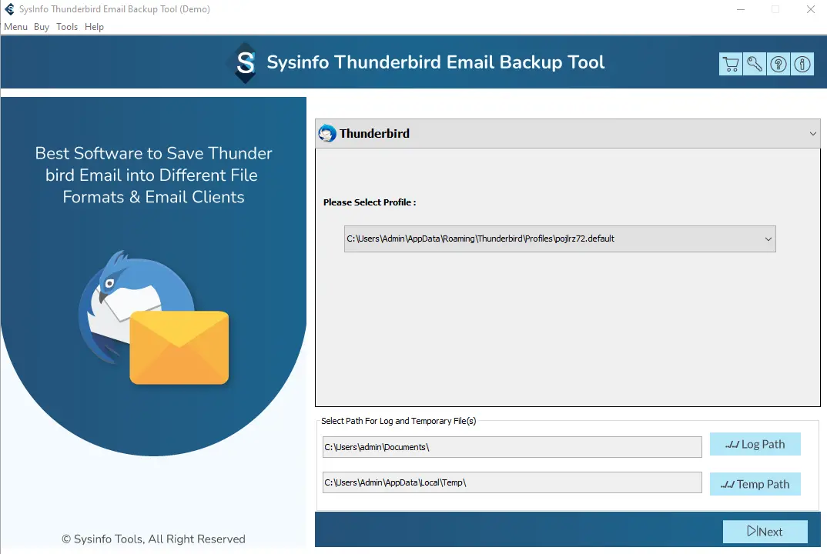Minimize the application window

pos(741,9)
